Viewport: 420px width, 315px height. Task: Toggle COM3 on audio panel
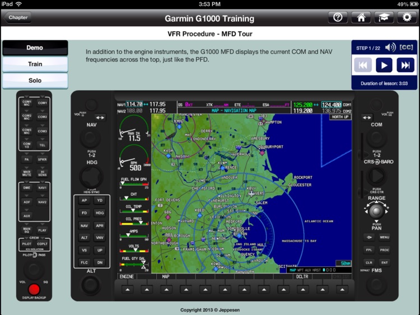pyautogui.click(x=43, y=131)
